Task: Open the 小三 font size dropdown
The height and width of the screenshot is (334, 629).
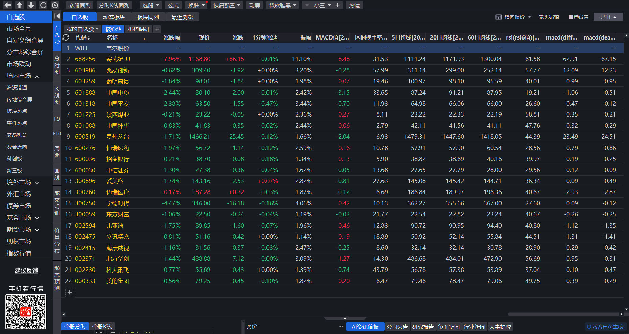Action: (322, 5)
